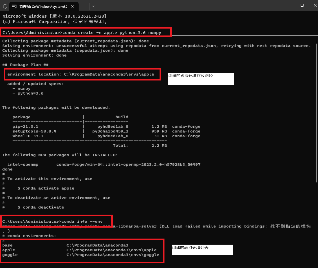Click 'The following NEW packages will be INSTALLED' line
This screenshot has width=333, height=268.
(x=60, y=155)
